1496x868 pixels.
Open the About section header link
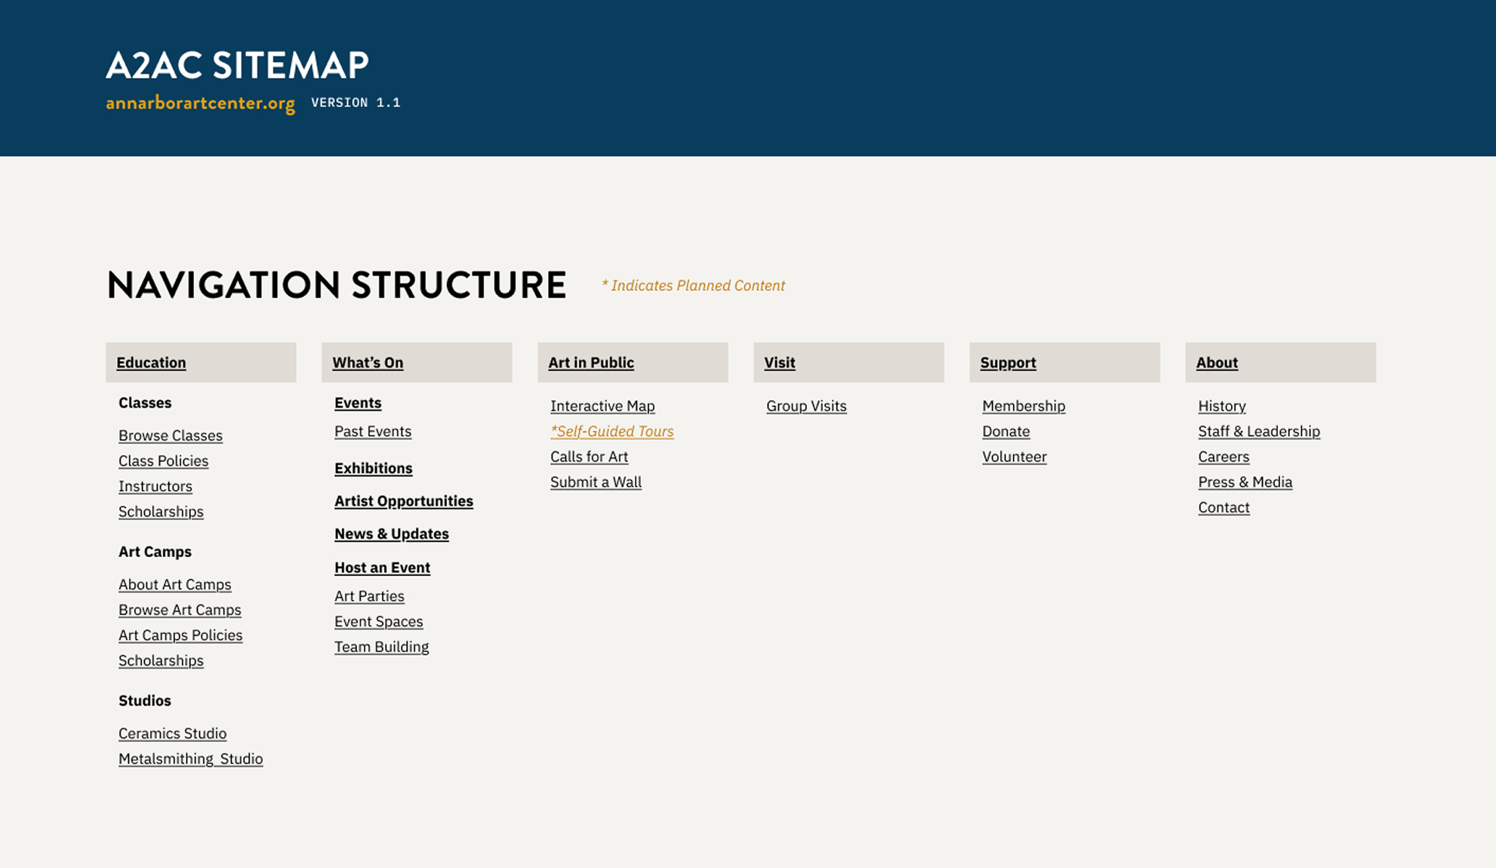1217,362
